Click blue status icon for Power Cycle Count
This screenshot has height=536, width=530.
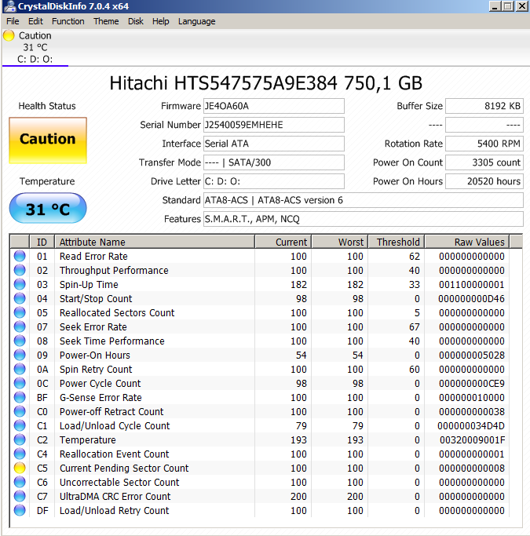click(x=20, y=383)
